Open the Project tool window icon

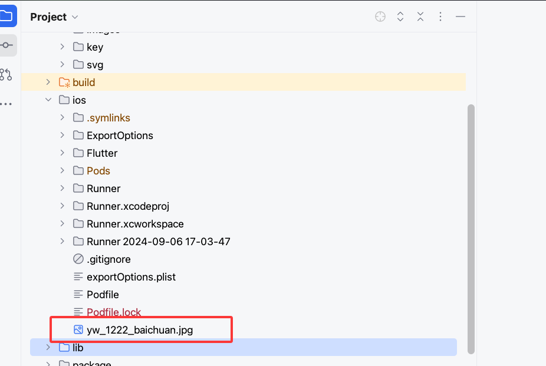[6, 17]
